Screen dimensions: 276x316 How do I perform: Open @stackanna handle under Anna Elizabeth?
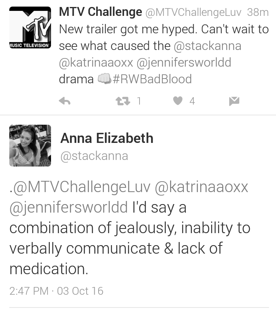click(94, 156)
